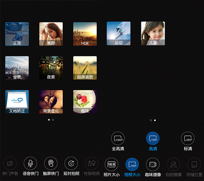The width and height of the screenshot is (204, 181).
Task: Open the timer photo (延时拍照) setting
Action: [x=71, y=164]
